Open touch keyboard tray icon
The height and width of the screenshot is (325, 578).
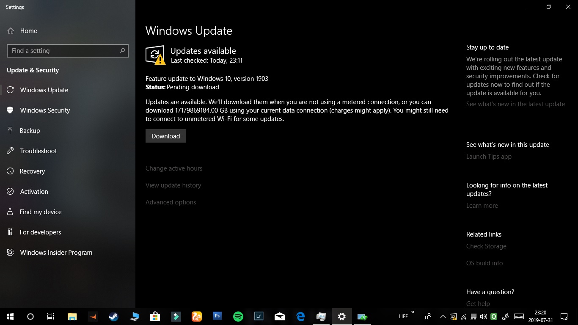519,317
